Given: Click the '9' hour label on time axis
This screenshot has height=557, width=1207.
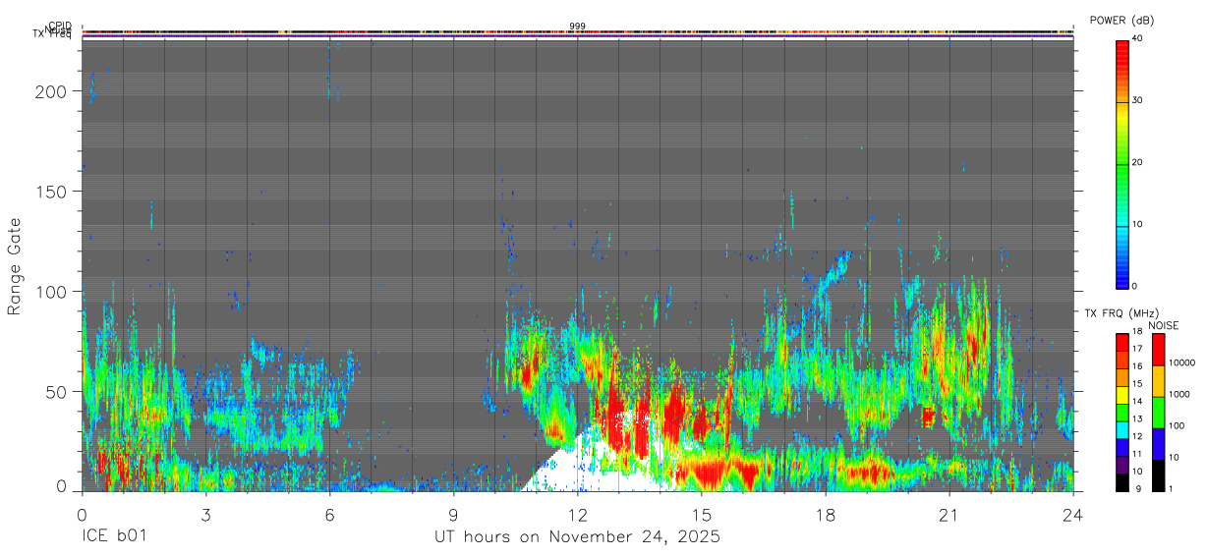Looking at the screenshot, I should (453, 516).
